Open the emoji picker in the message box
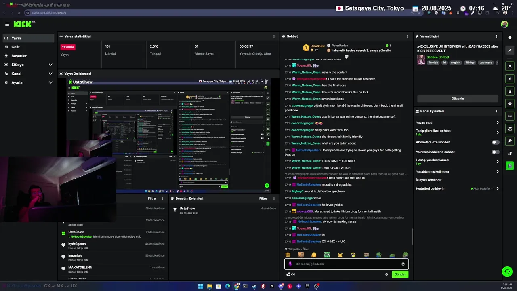This screenshot has height=291, width=517. tap(403, 264)
